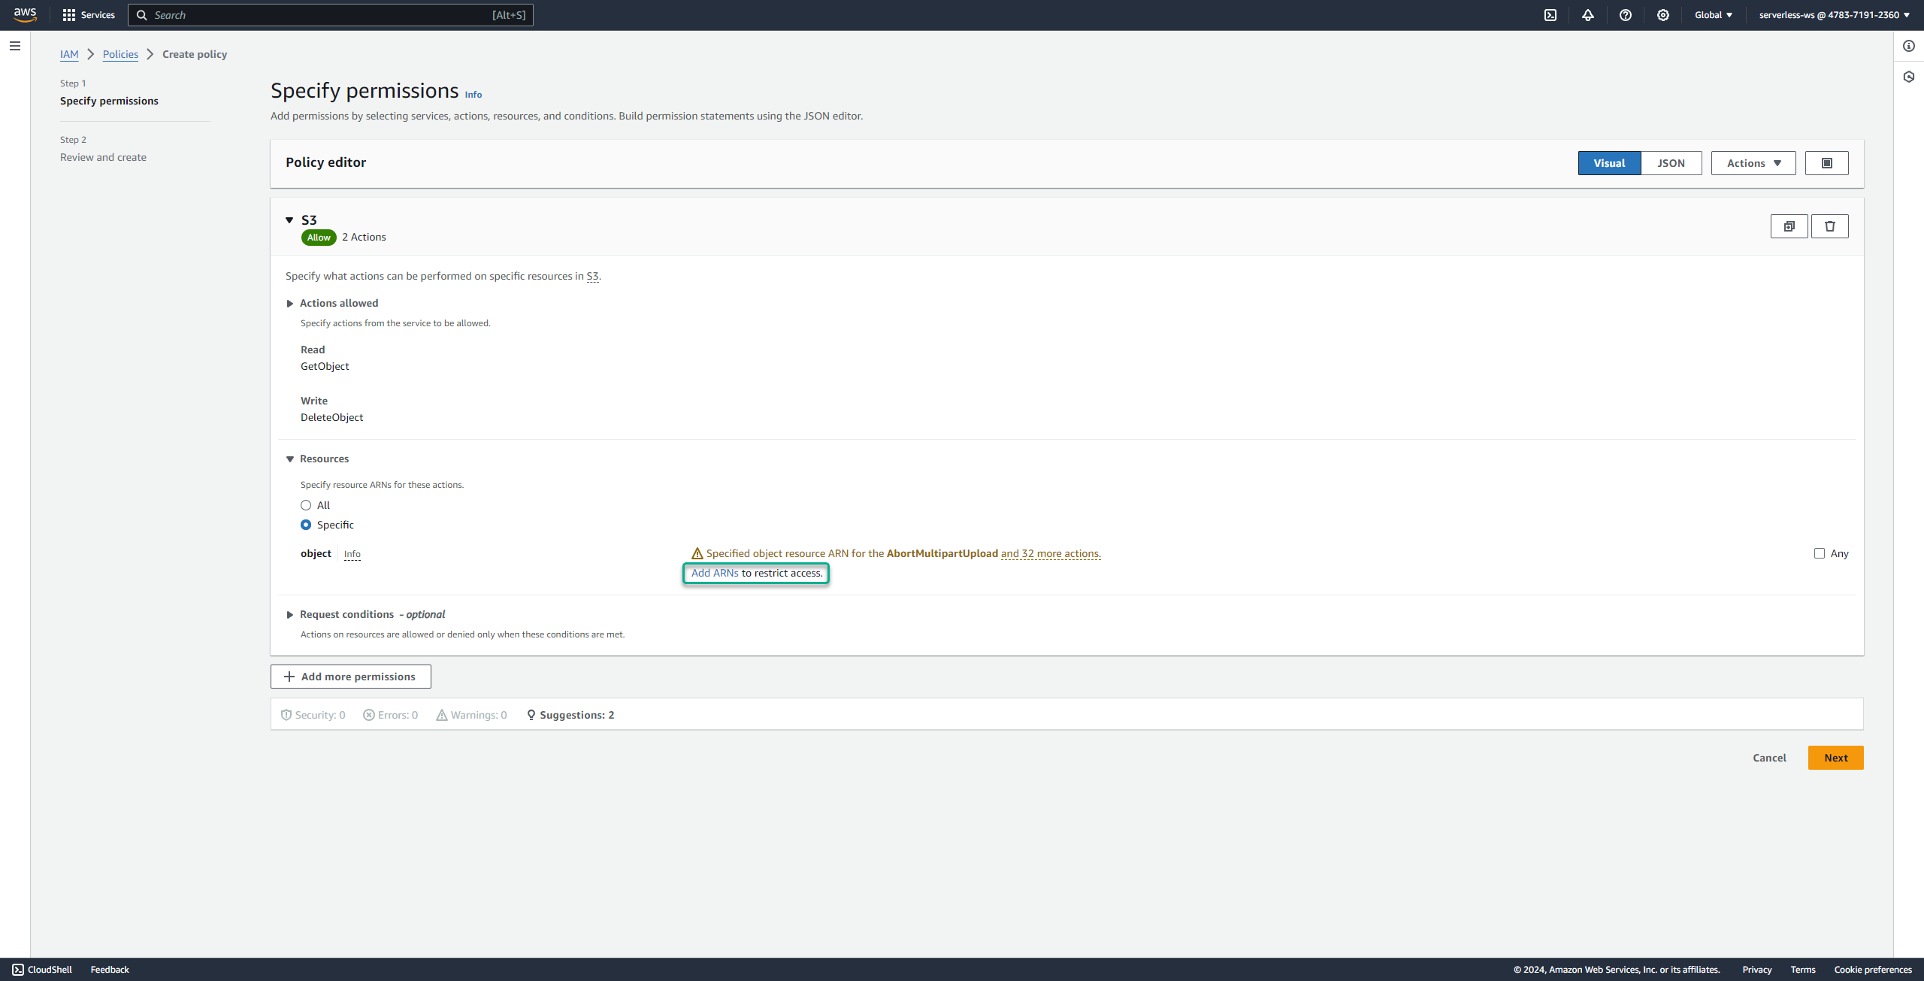Click the help question mark icon
The image size is (1924, 981).
tap(1625, 15)
